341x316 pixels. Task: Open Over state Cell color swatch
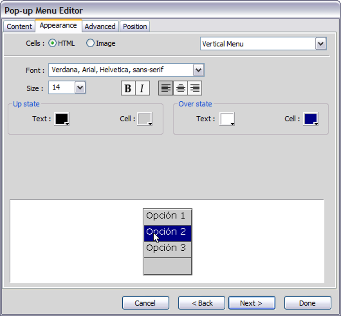click(x=311, y=119)
